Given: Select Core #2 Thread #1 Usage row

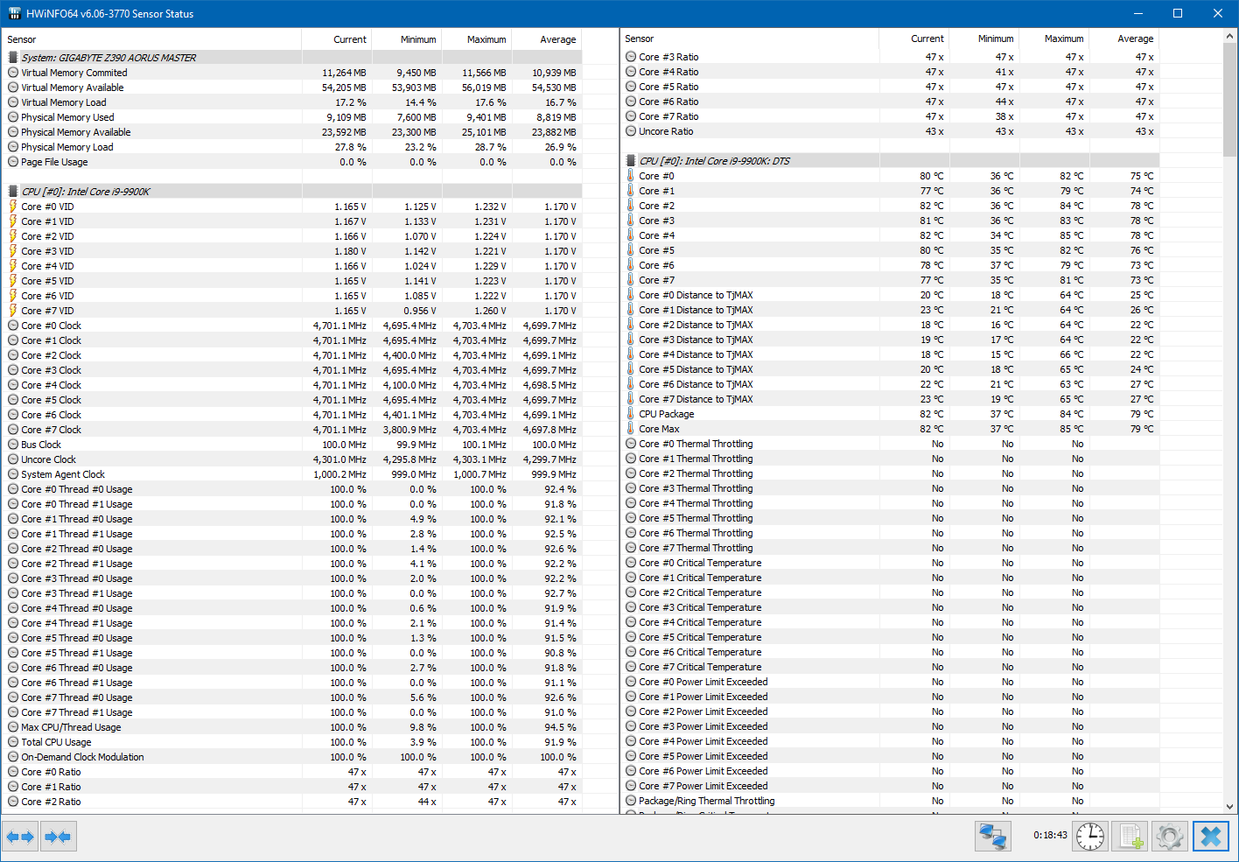Looking at the screenshot, I should (x=293, y=564).
